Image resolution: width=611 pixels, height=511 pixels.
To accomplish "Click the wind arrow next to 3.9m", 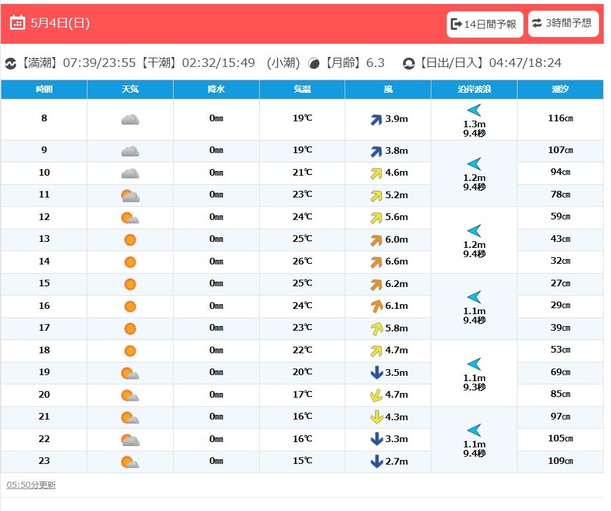I will [x=376, y=119].
